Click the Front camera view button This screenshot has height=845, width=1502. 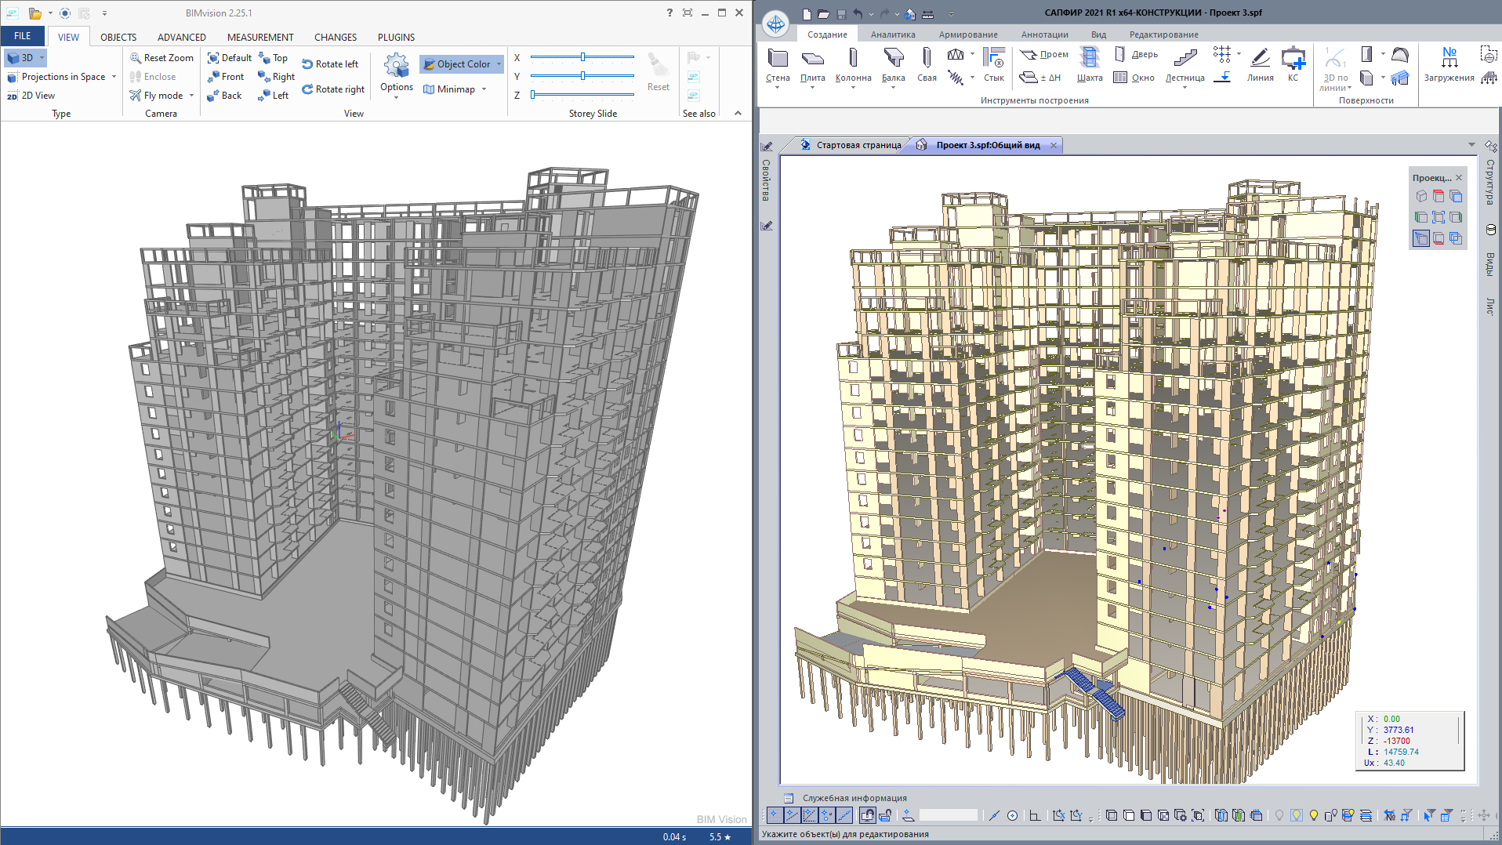(226, 77)
